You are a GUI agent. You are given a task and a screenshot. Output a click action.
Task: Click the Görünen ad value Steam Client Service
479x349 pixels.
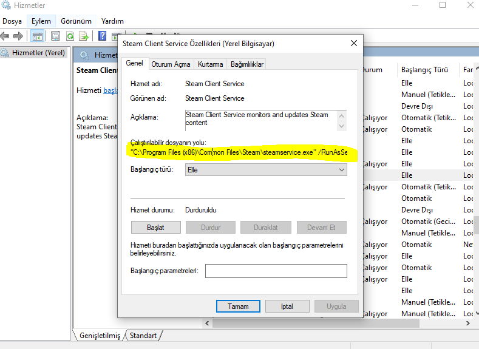[215, 98]
